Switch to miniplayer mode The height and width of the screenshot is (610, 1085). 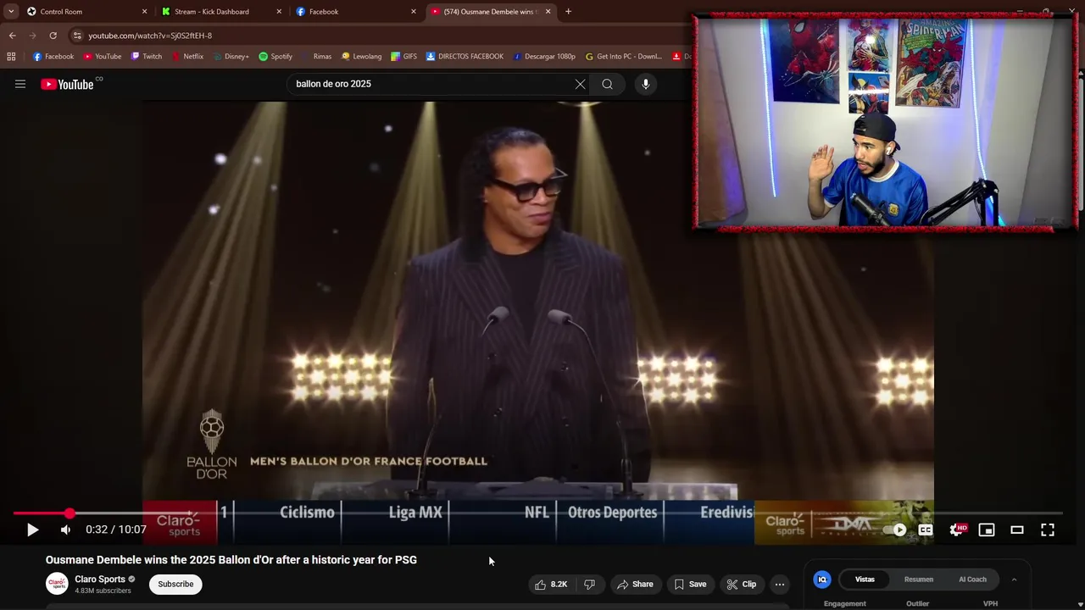987,530
